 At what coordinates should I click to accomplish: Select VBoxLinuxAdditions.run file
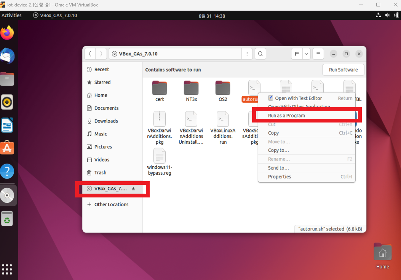click(223, 128)
